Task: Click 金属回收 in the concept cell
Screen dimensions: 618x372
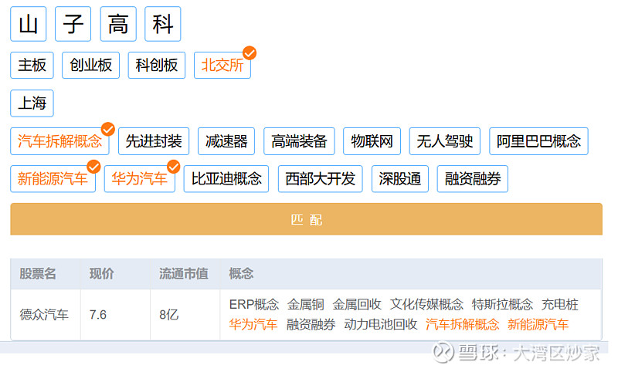Action: 357,305
